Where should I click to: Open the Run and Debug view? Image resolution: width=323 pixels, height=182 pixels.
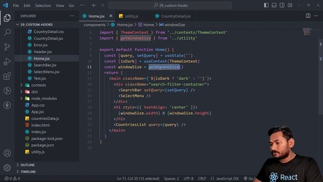tap(7, 62)
